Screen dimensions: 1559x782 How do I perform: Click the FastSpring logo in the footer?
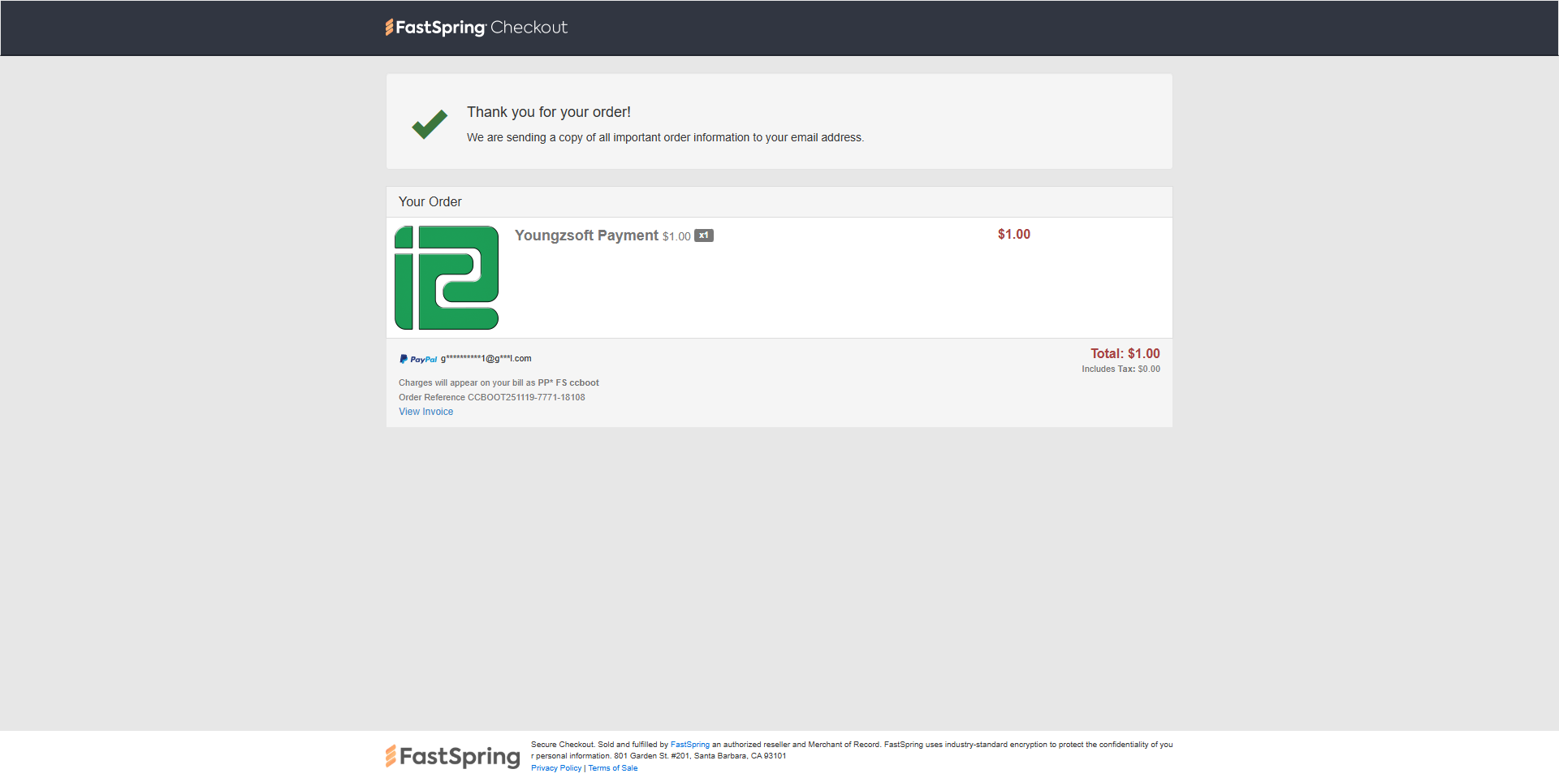click(x=453, y=756)
